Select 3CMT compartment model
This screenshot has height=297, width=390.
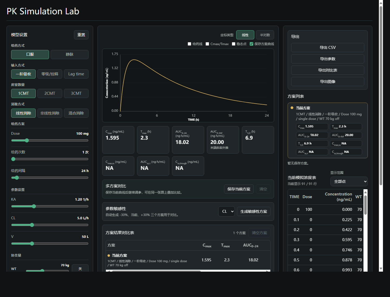(76, 93)
